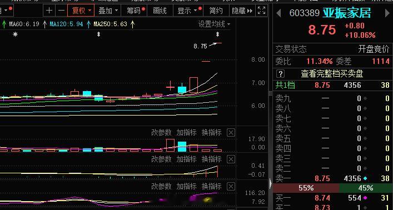393x210 pixels.
Task: Click 换指标 on the MACD indicator panel
Action: [212, 159]
